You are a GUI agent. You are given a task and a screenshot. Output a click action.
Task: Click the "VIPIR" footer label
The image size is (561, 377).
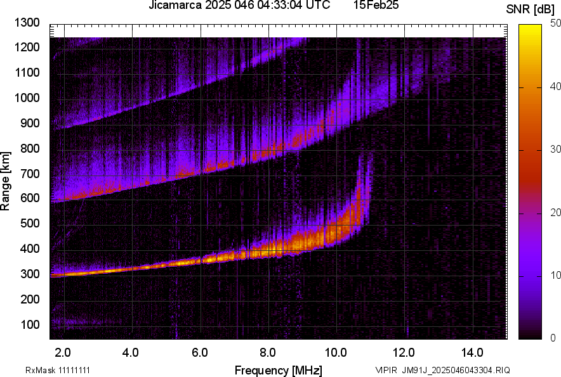tap(386, 370)
